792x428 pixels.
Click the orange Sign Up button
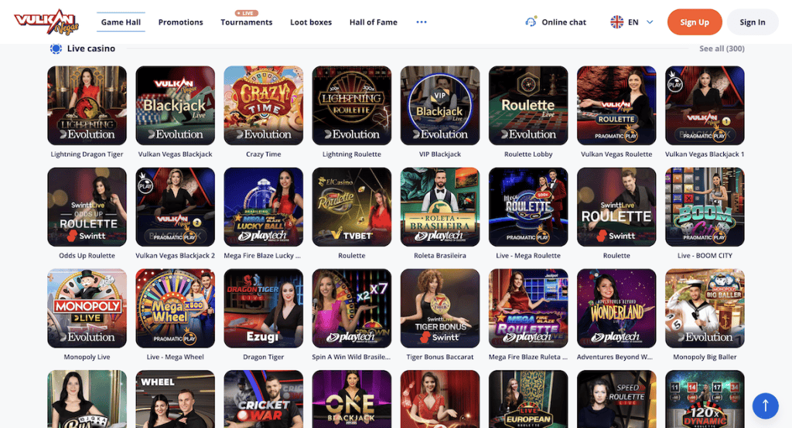point(695,22)
